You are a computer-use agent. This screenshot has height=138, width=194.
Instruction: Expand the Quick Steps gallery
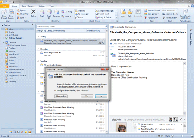tap(116, 17)
